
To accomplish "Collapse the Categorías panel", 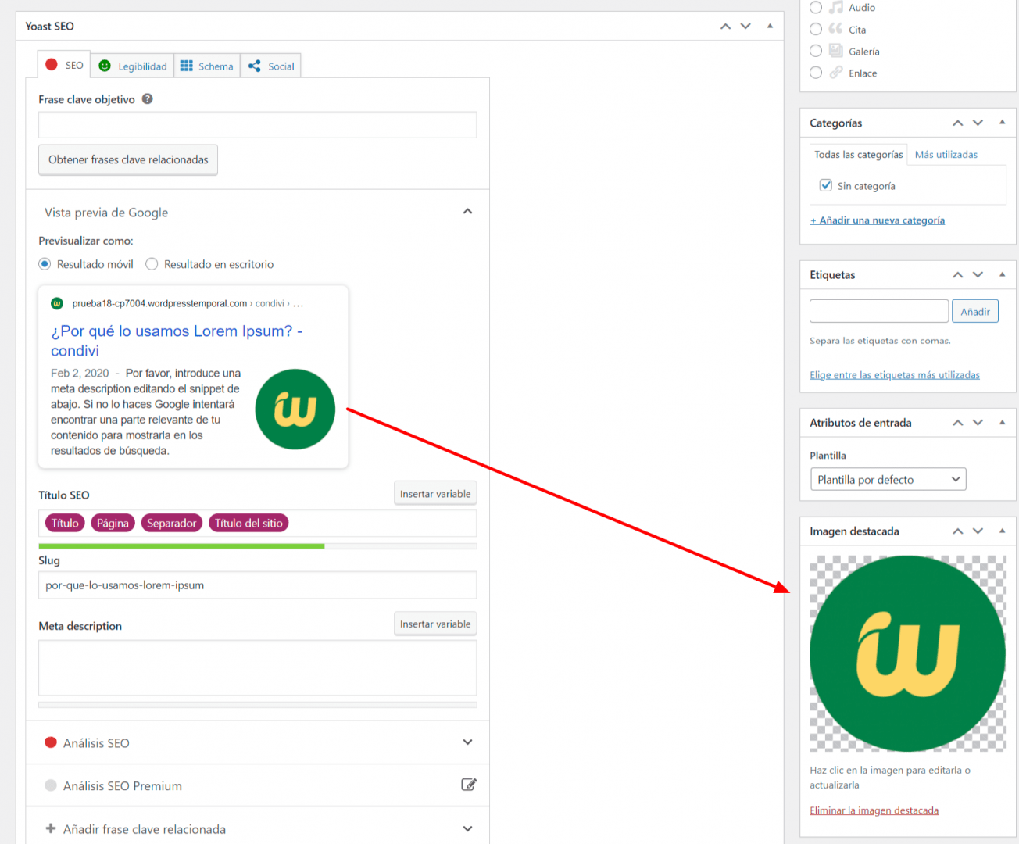I will click(x=1002, y=123).
